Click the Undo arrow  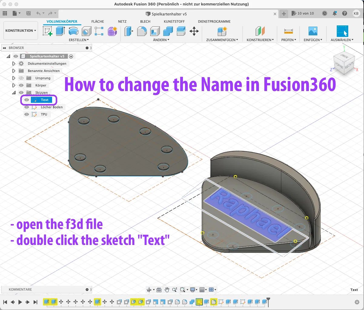coord(38,13)
